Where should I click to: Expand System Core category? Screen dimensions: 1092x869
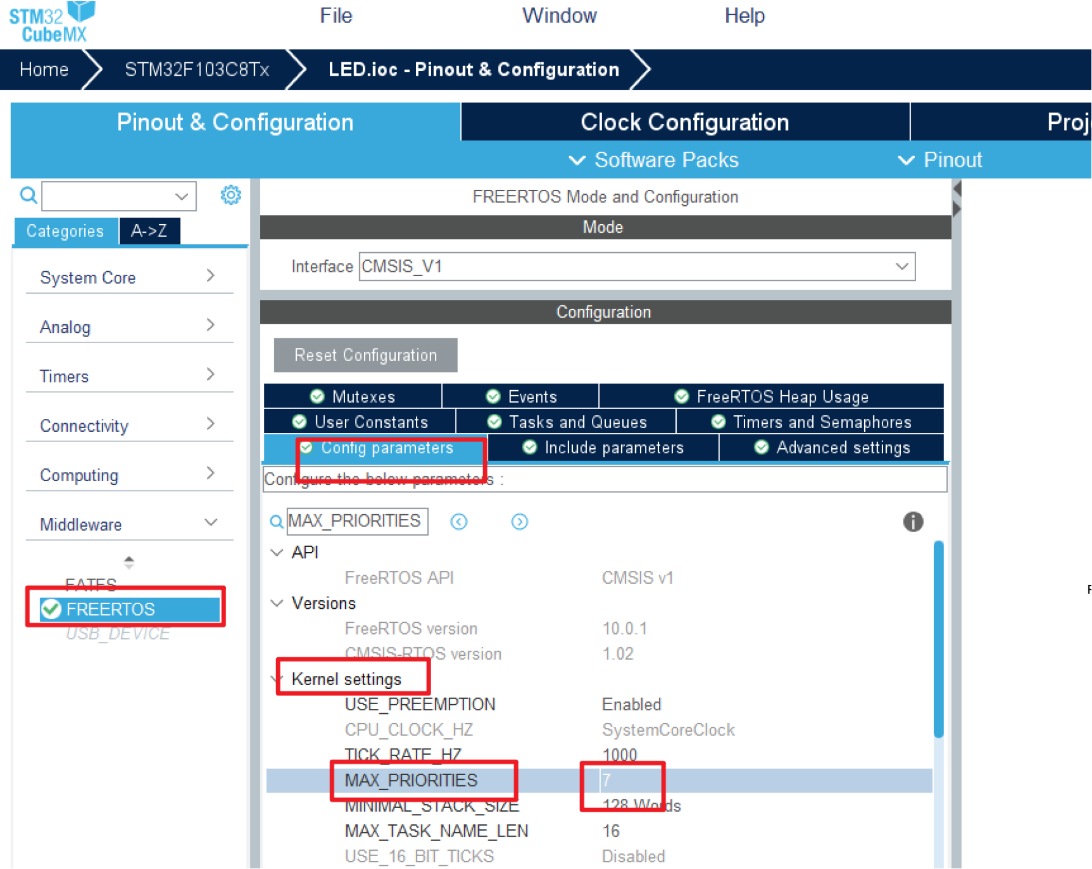(129, 277)
